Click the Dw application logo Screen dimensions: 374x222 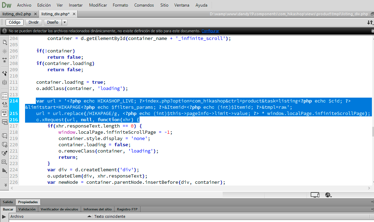pyautogui.click(x=7, y=5)
